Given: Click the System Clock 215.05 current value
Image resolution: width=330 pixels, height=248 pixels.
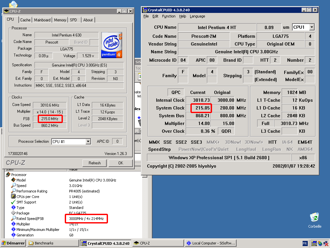Looking at the screenshot, I should tap(198, 108).
